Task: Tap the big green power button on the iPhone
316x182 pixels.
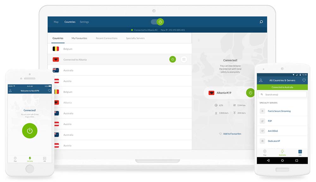Action: (30, 130)
